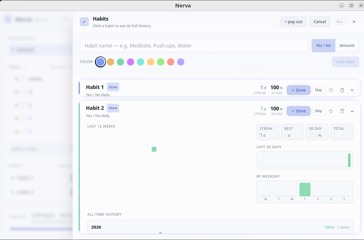Collapse Habit 2 details chevron
364x240 pixels.
pyautogui.click(x=352, y=111)
